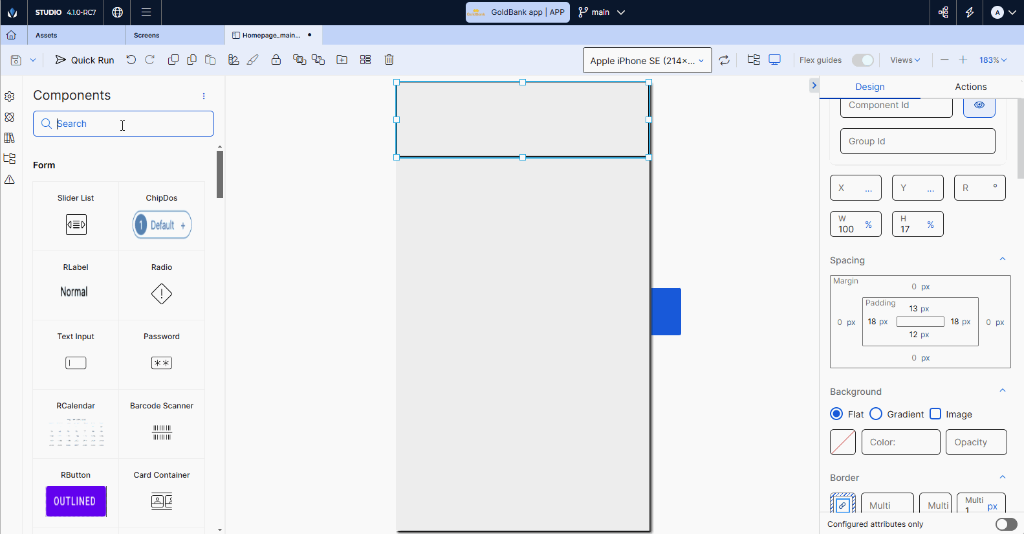The height and width of the screenshot is (534, 1024).
Task: Click the undo arrow icon
Action: tap(131, 60)
